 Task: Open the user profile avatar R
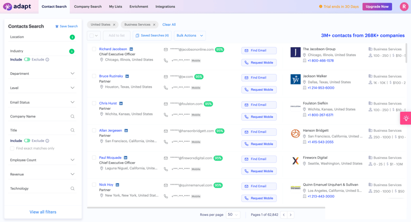404,7
